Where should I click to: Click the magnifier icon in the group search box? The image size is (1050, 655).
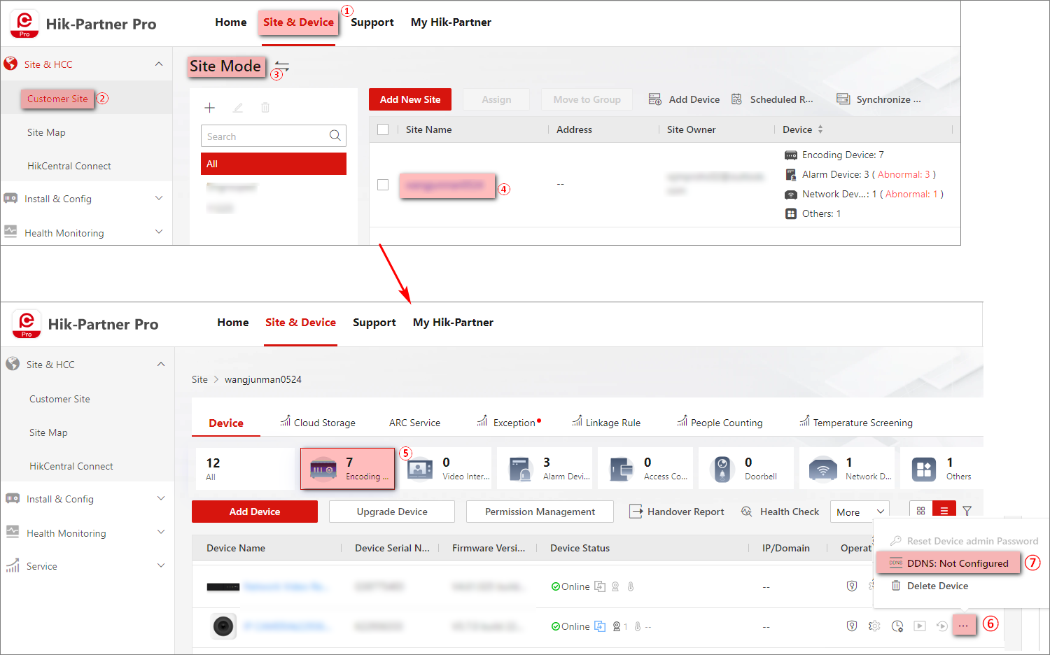335,136
